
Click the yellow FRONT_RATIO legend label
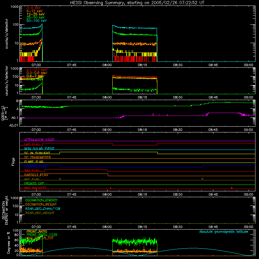pyautogui.click(x=37, y=231)
